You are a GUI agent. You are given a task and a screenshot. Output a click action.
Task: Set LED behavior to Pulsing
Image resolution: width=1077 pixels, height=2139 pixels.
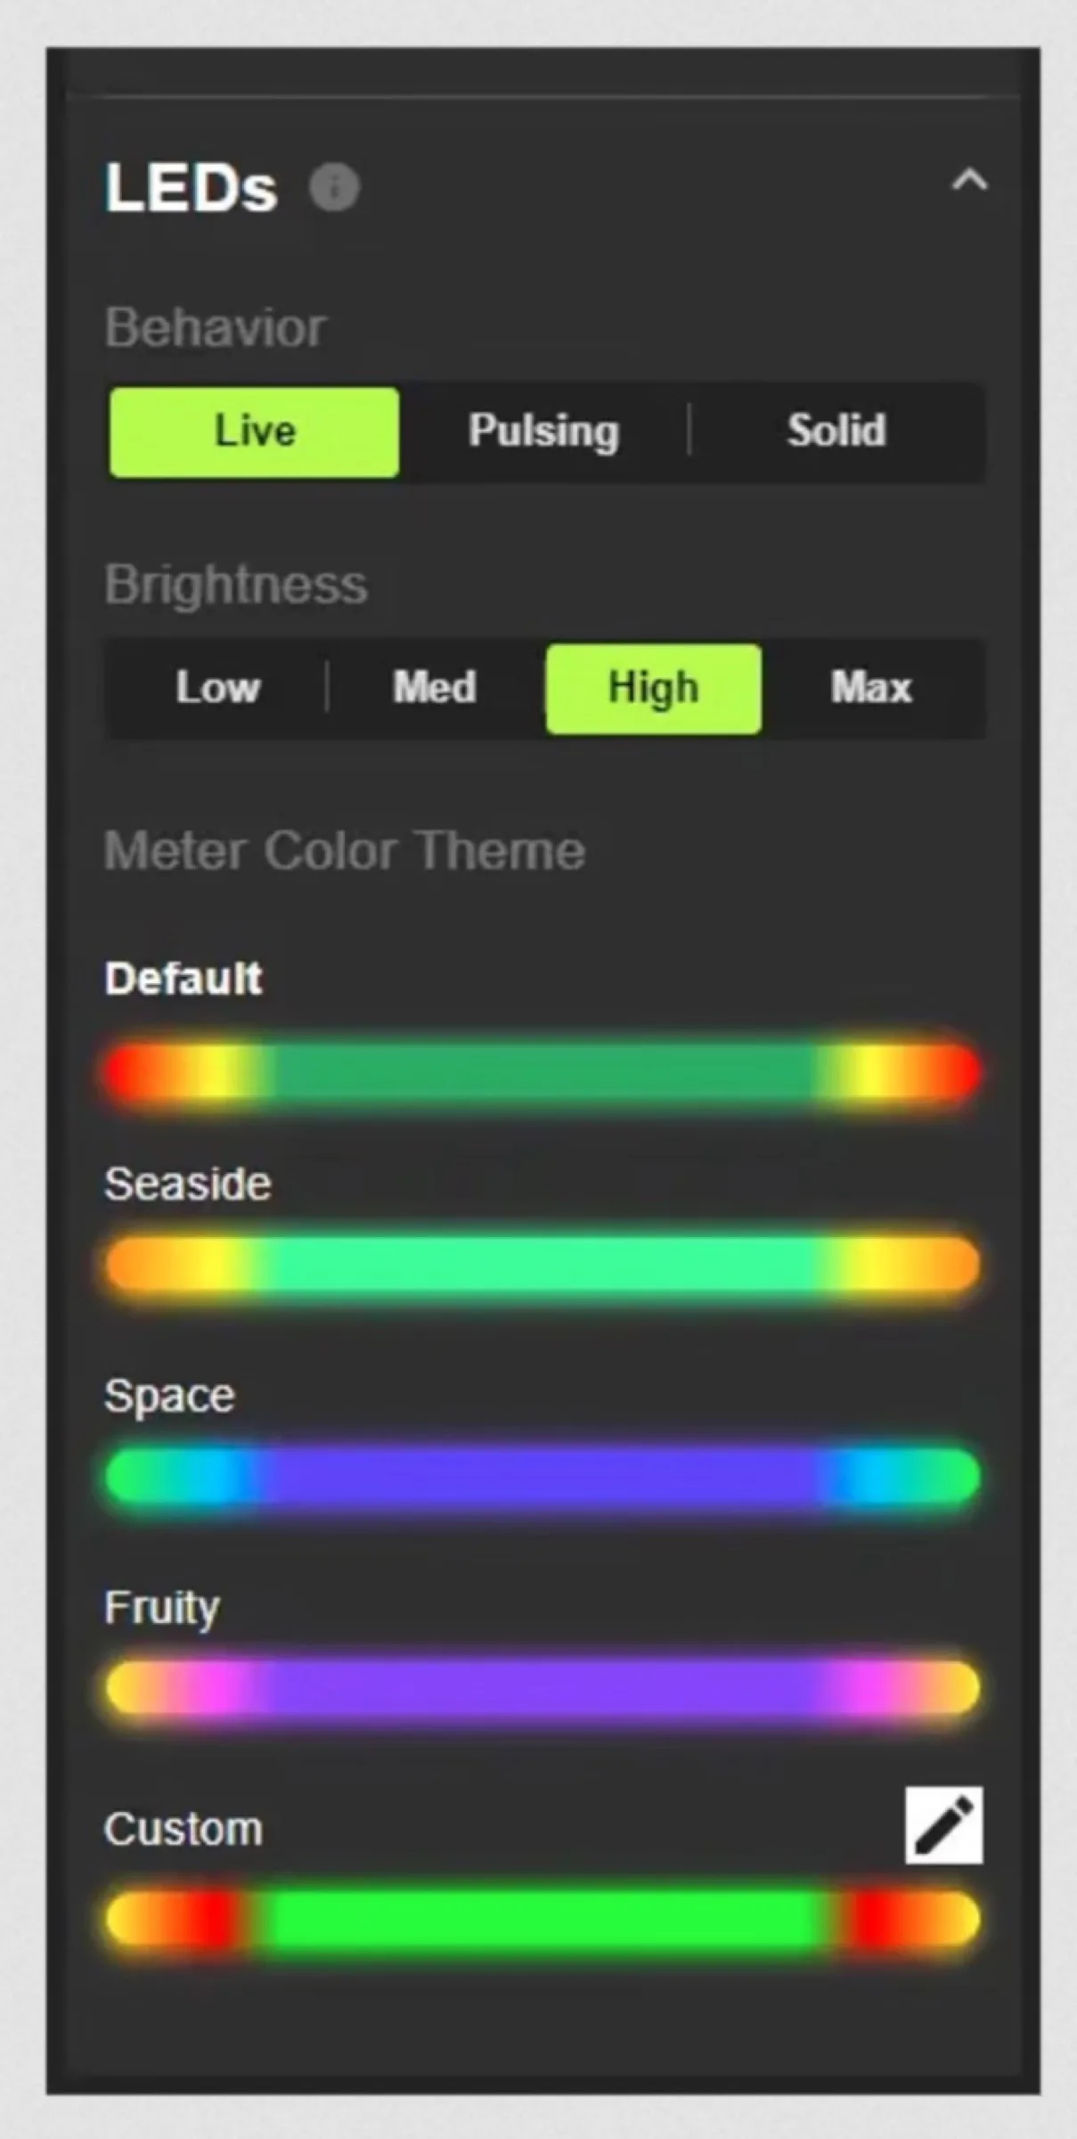click(543, 431)
